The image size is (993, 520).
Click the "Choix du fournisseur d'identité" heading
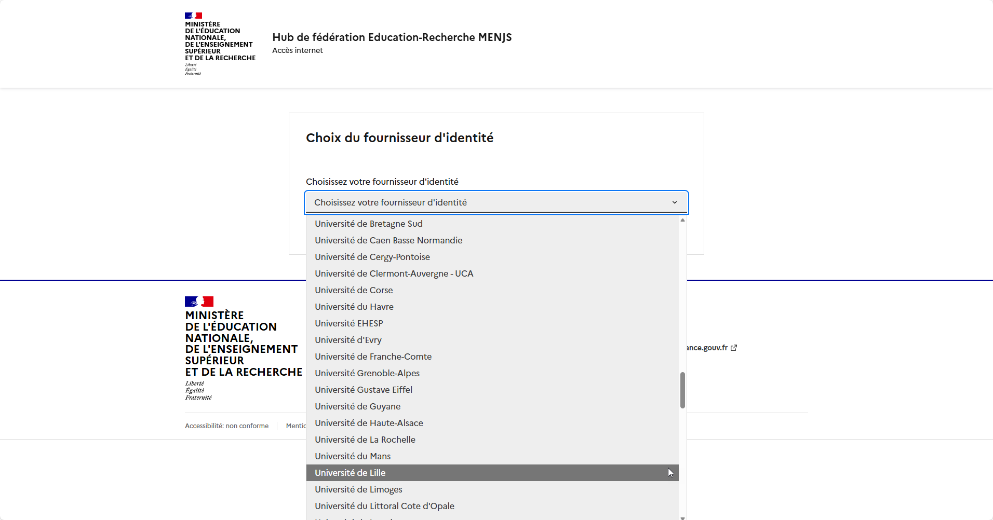pos(399,138)
